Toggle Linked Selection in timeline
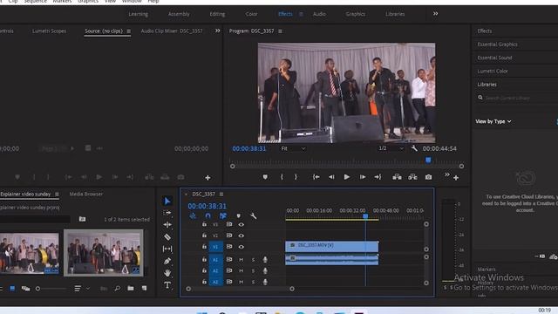The image size is (558, 314). (x=223, y=215)
